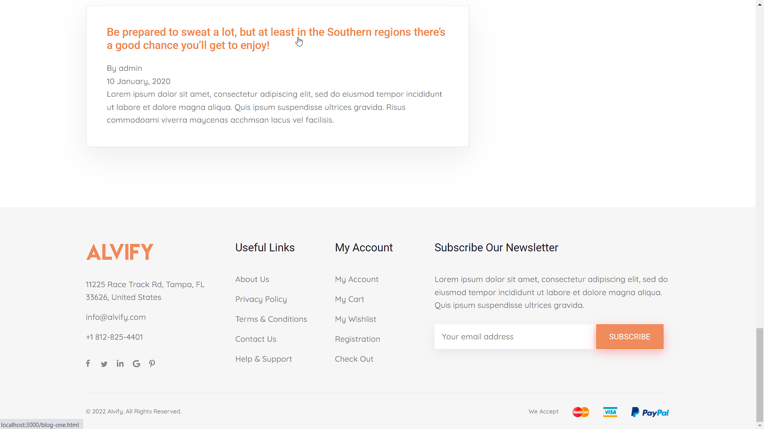Go to the Check Out link

(x=354, y=359)
